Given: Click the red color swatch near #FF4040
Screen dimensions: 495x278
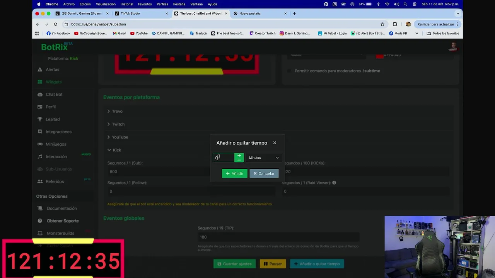Looking at the screenshot, I should (x=380, y=56).
